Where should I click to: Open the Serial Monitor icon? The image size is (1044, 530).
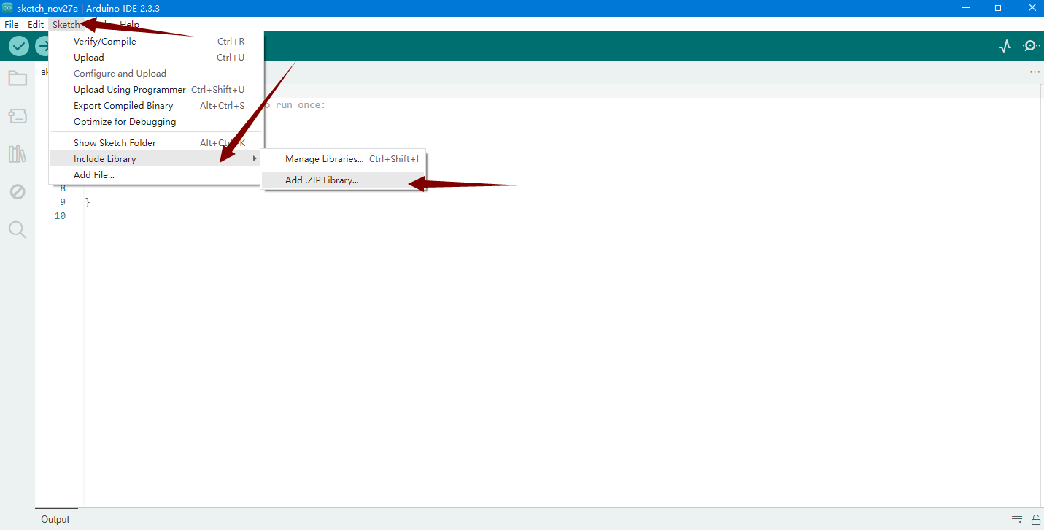coord(1031,46)
